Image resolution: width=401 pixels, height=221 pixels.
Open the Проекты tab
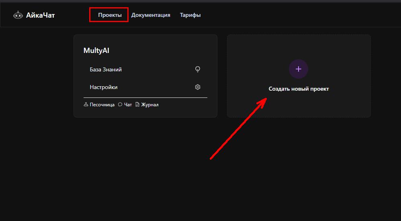point(109,15)
